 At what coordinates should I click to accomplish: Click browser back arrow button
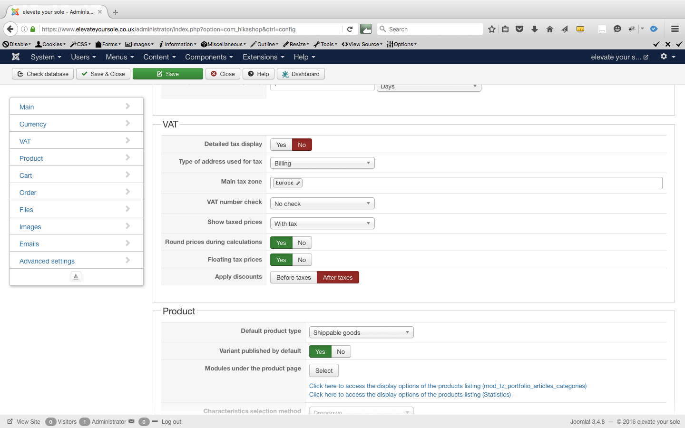[x=10, y=29]
